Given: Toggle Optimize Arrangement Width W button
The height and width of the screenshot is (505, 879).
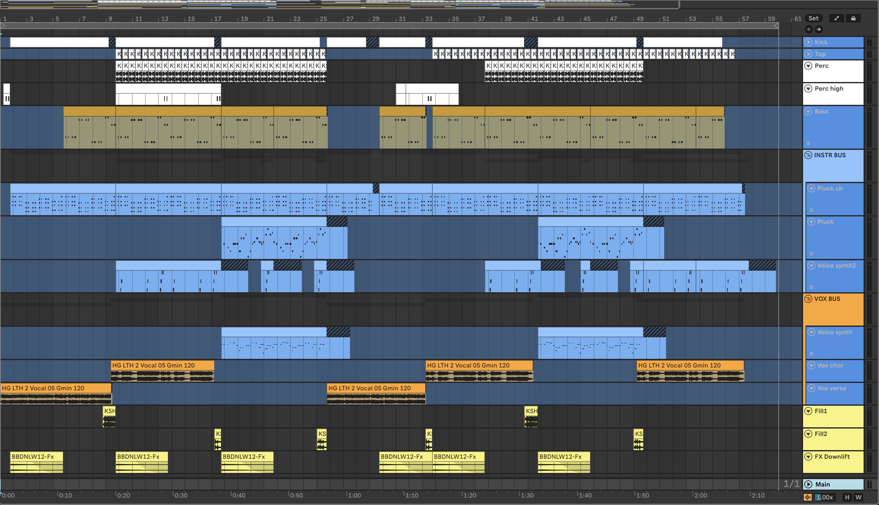Looking at the screenshot, I should (x=858, y=497).
